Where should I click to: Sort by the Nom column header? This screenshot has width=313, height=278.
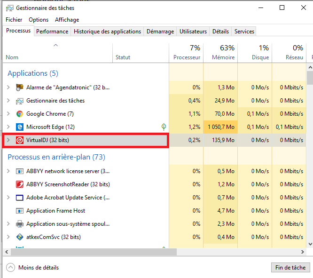(58, 53)
